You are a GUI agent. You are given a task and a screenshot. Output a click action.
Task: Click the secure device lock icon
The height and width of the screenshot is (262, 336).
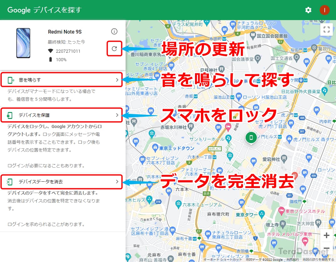pyautogui.click(x=10, y=115)
